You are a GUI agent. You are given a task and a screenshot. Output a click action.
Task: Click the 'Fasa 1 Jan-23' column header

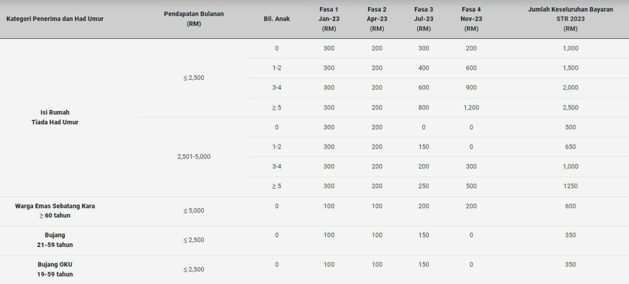[x=329, y=19]
